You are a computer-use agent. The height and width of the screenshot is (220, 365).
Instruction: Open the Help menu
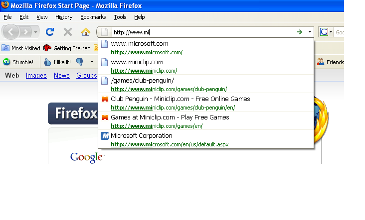(139, 17)
